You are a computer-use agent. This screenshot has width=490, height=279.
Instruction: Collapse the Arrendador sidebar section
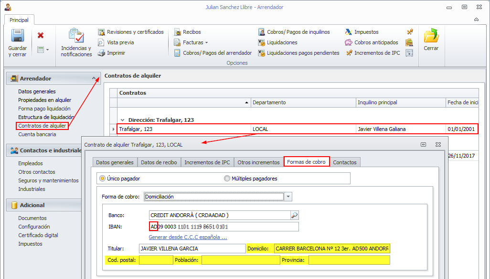click(x=94, y=79)
